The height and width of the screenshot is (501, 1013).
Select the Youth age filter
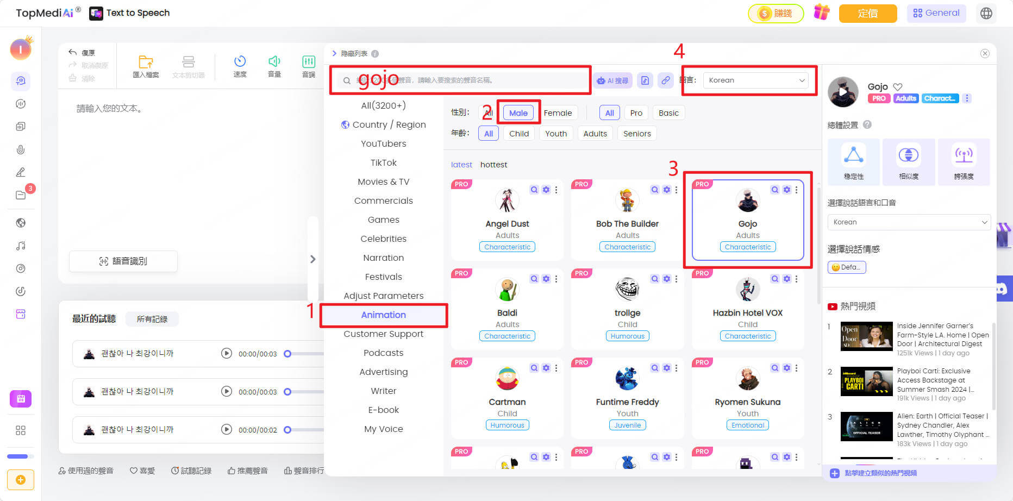coord(556,134)
